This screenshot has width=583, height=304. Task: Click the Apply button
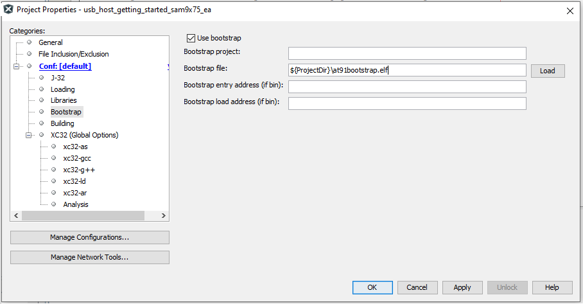click(x=462, y=287)
